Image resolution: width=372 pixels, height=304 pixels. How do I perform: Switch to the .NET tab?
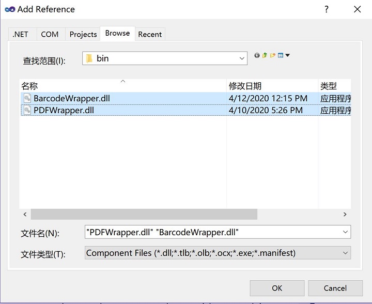coord(21,34)
